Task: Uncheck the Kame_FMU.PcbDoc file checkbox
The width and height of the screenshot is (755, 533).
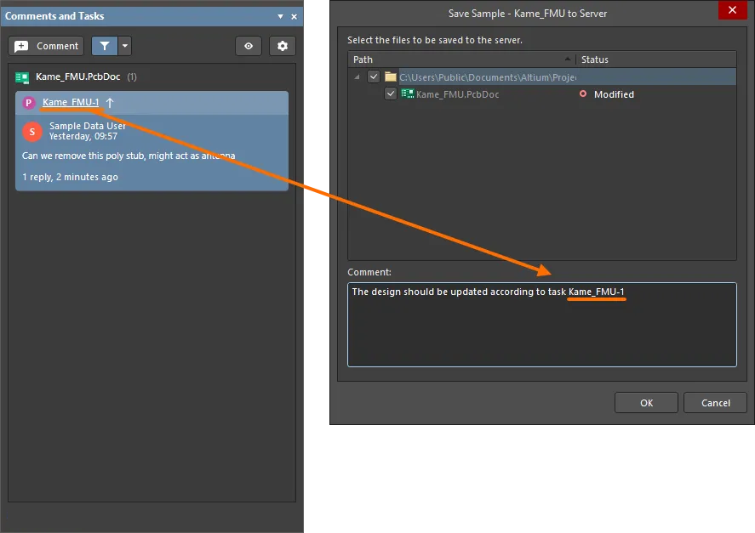Action: pyautogui.click(x=391, y=94)
